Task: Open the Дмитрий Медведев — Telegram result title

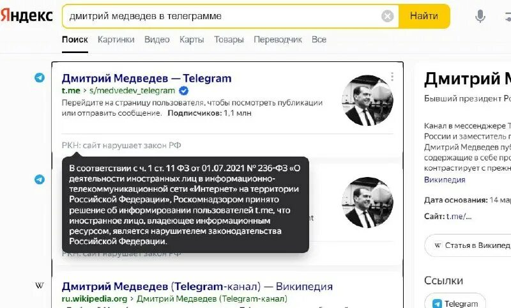Action: point(147,78)
